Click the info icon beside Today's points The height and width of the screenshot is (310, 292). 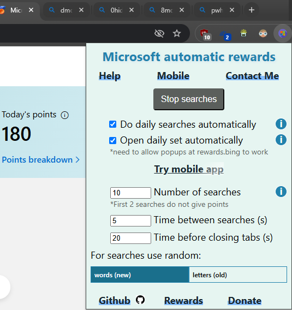64,115
